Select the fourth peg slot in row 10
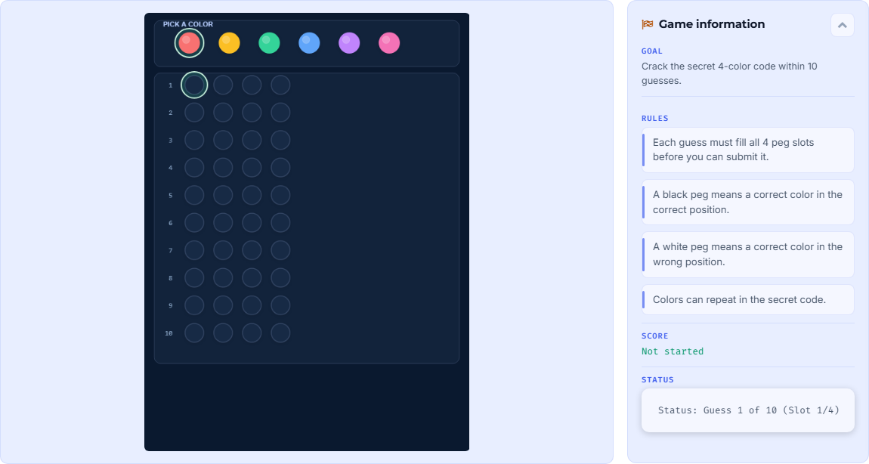Screen dimensions: 869x464 (281, 333)
